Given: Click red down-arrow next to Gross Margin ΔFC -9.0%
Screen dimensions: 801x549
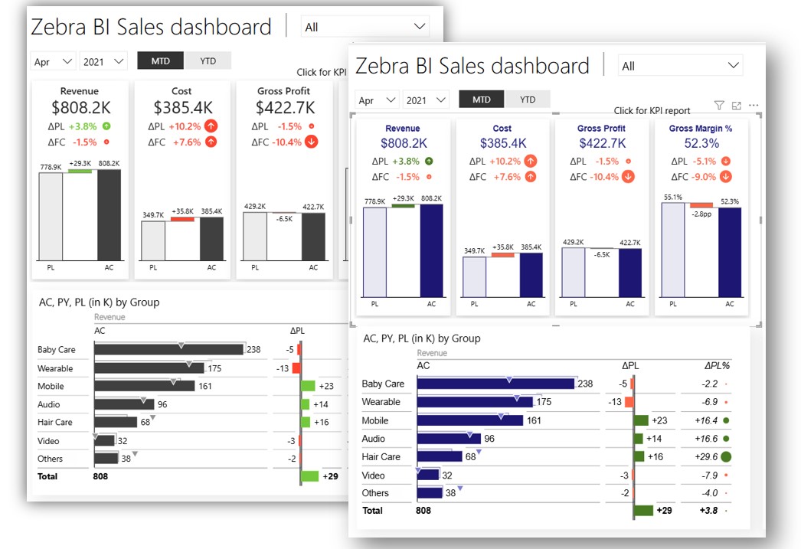Looking at the screenshot, I should pyautogui.click(x=726, y=177).
